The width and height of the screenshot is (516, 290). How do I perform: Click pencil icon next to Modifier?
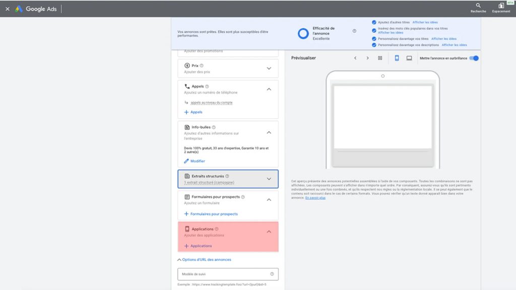click(x=186, y=161)
